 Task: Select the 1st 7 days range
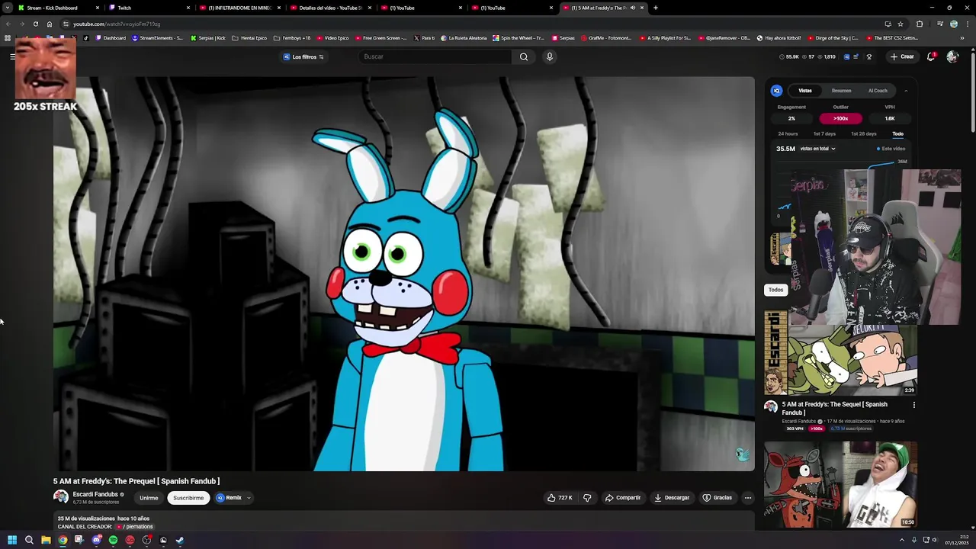(x=824, y=133)
